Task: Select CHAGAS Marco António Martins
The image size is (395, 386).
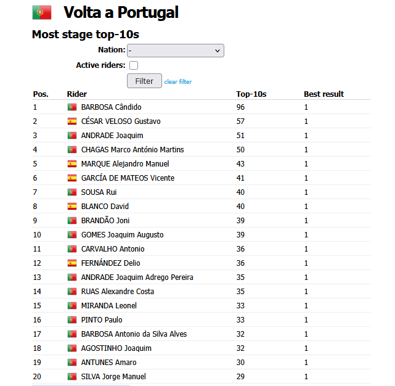Action: tap(132, 150)
